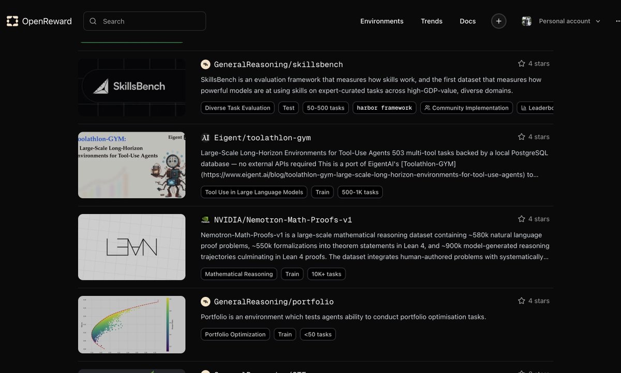This screenshot has width=621, height=373.
Task: Click the Train tag on toolathlon-gym
Action: [x=322, y=192]
